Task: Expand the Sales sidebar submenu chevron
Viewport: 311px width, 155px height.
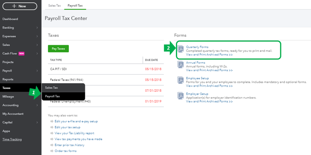Action: coord(37,45)
